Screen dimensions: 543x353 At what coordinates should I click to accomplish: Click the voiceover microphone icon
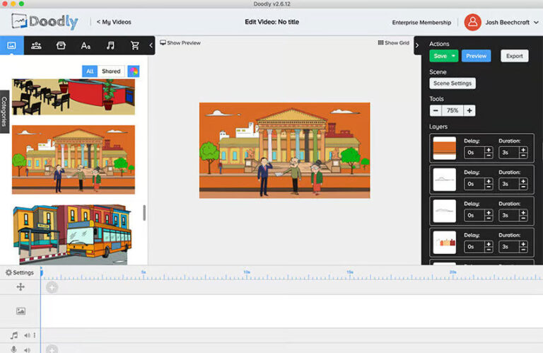tap(14, 349)
